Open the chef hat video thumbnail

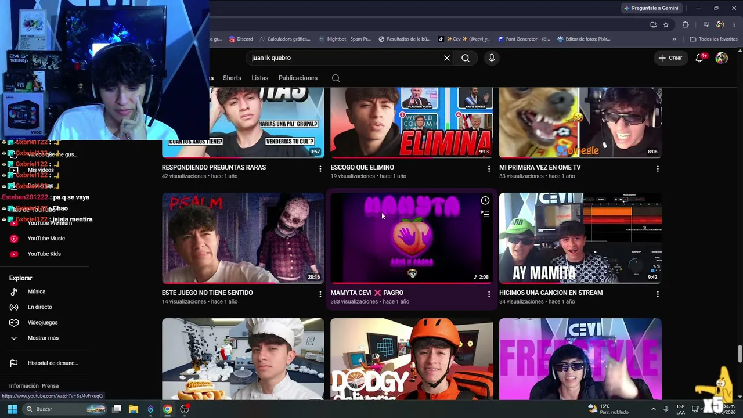pyautogui.click(x=243, y=359)
